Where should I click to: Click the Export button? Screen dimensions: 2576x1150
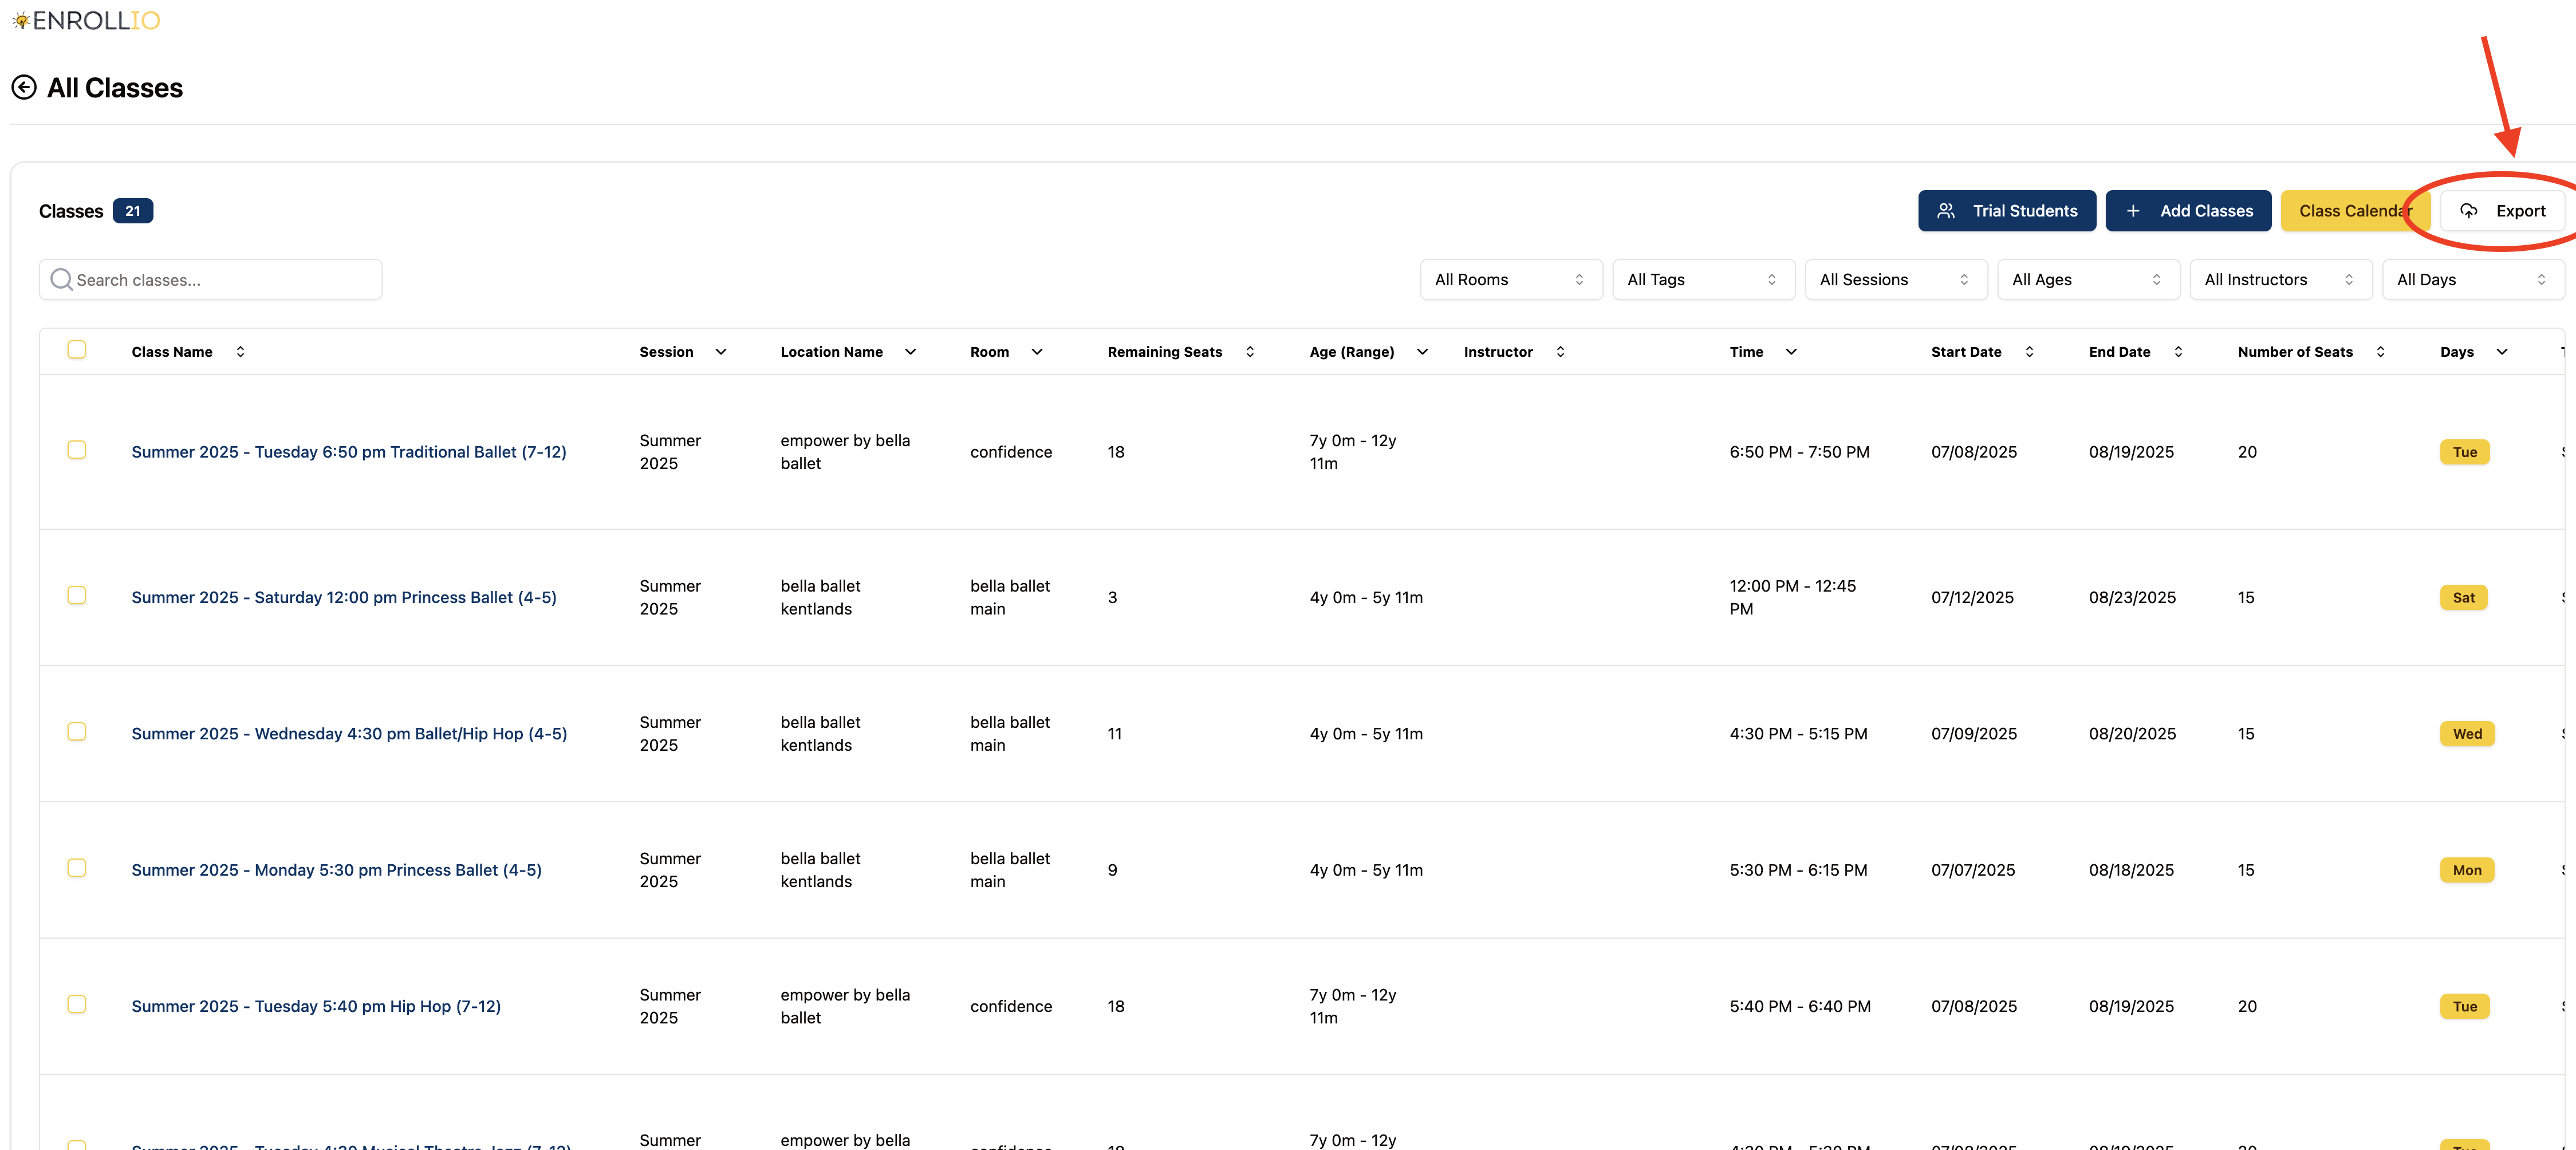click(x=2502, y=211)
